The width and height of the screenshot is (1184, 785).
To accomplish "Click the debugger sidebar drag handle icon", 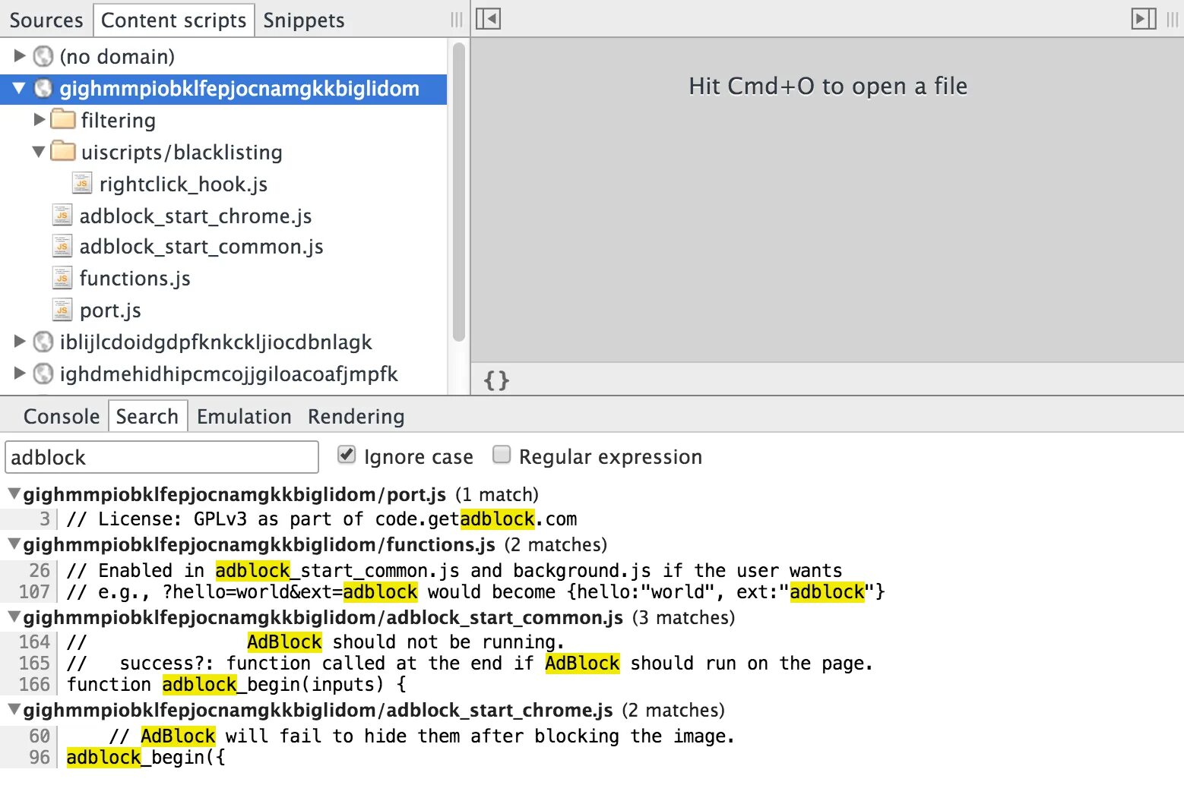I will click(x=1173, y=20).
